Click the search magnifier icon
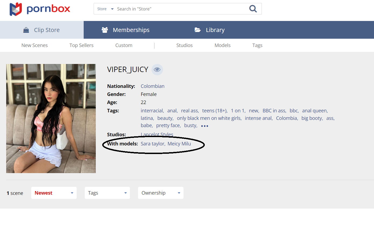The width and height of the screenshot is (374, 236). (253, 9)
